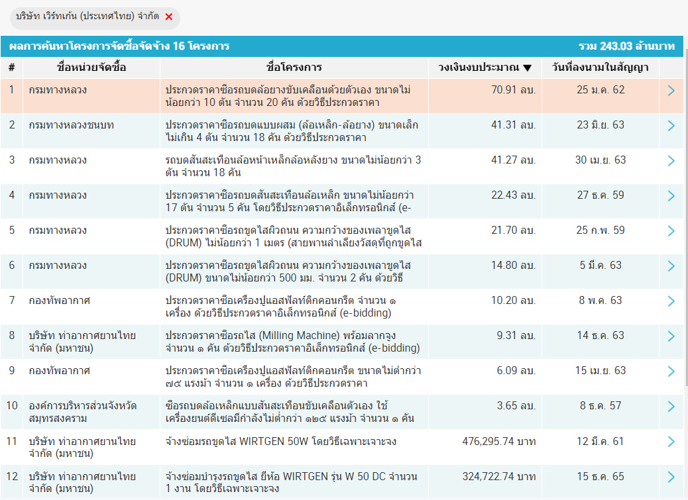Open details arrow for row 2 กรมทางหลวงชนบท

click(x=671, y=126)
